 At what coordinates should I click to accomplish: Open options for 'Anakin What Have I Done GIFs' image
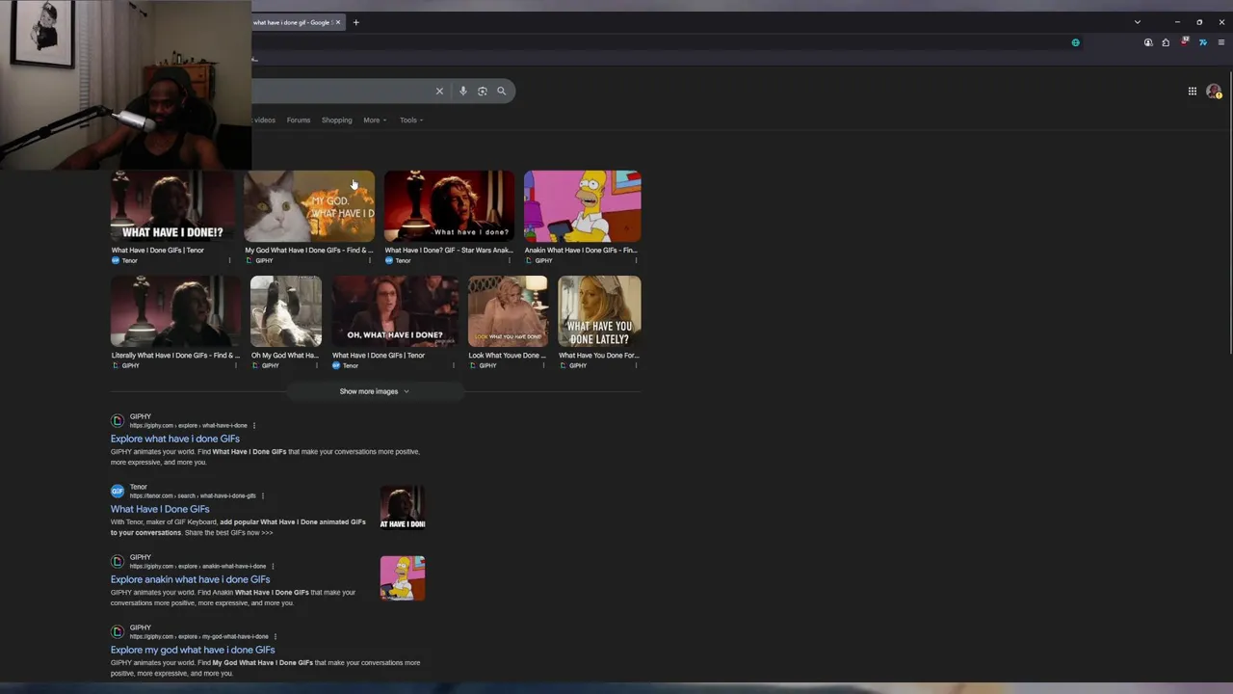tap(637, 260)
